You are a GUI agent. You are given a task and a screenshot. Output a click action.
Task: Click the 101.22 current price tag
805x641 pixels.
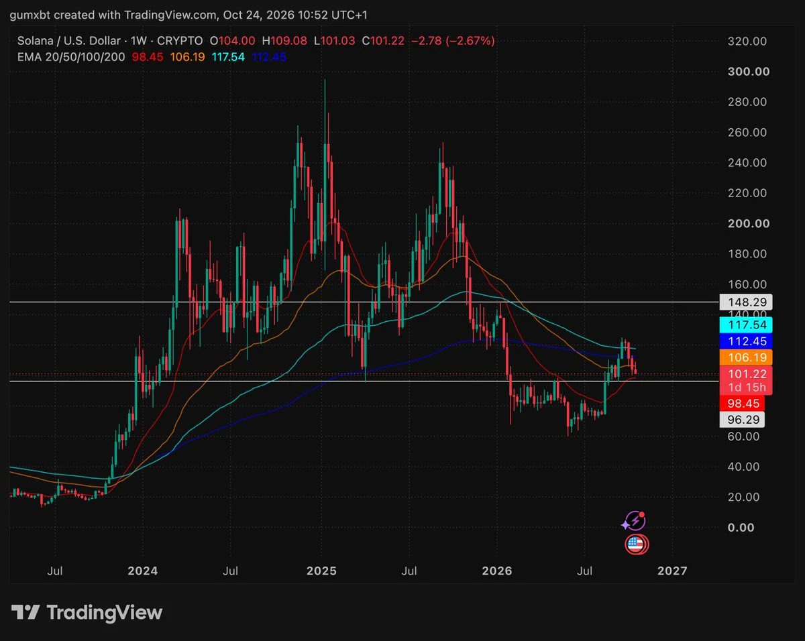click(745, 374)
